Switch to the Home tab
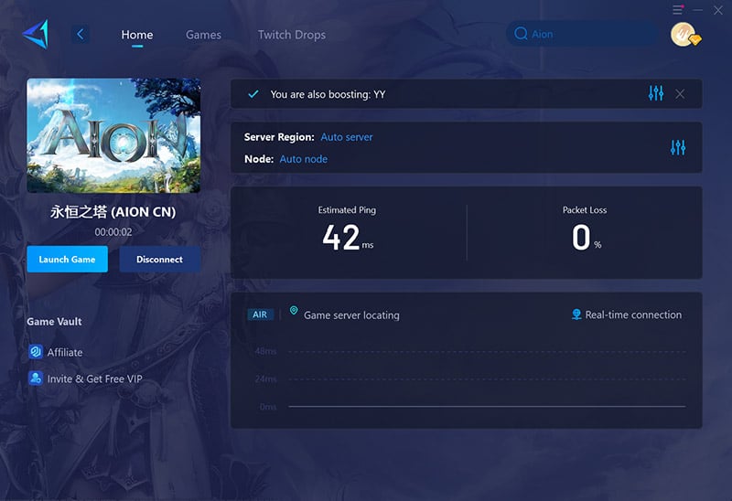 tap(136, 35)
